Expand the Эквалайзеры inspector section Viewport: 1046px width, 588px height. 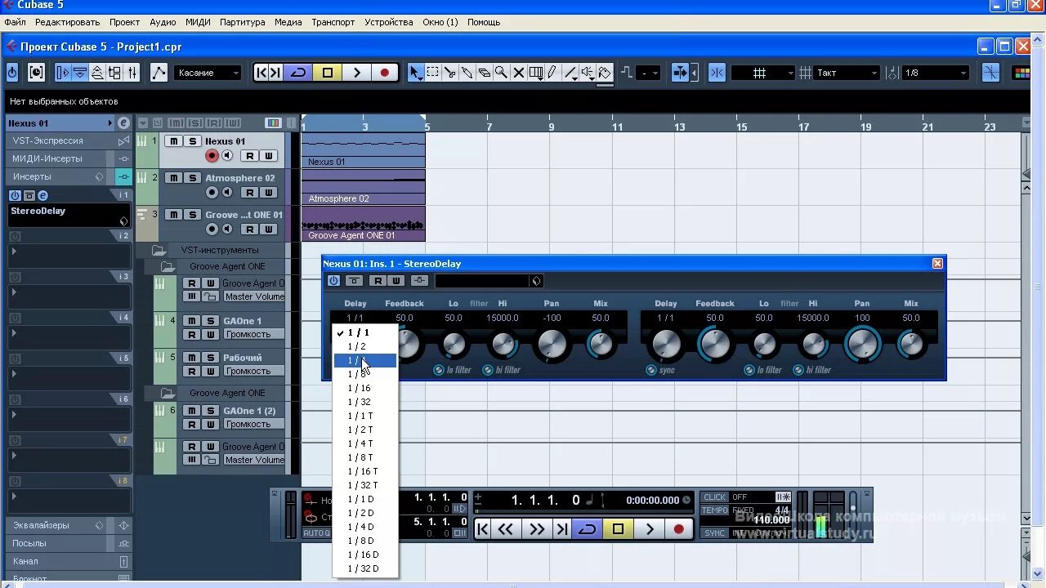(41, 525)
